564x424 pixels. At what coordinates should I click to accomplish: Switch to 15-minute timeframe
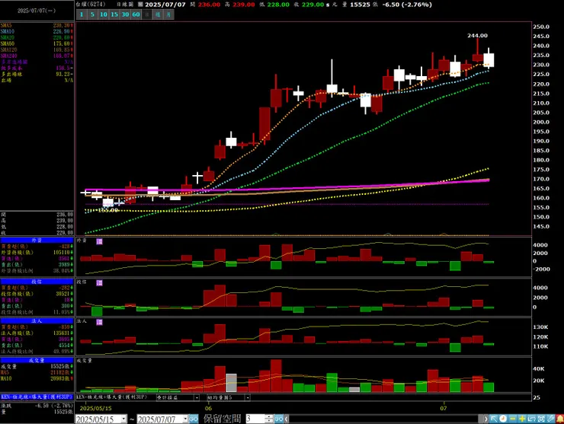click(114, 14)
